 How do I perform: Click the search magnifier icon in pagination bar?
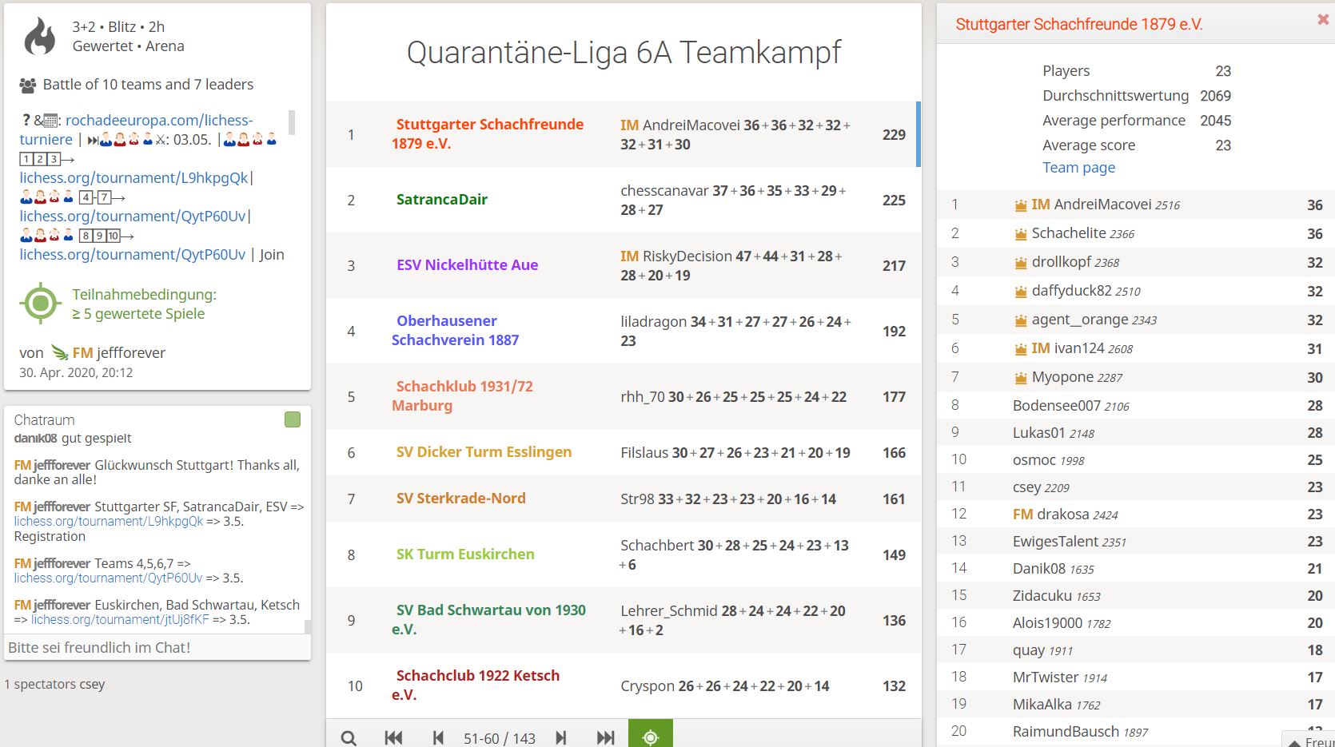tap(349, 738)
